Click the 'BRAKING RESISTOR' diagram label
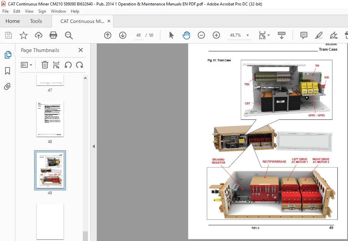Viewport: 348px width, 241px height. 218,161
